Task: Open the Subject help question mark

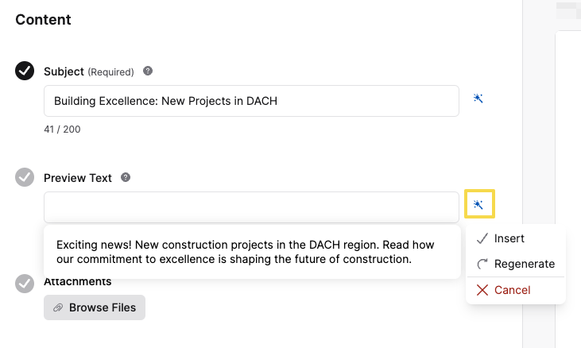Action: [x=148, y=71]
